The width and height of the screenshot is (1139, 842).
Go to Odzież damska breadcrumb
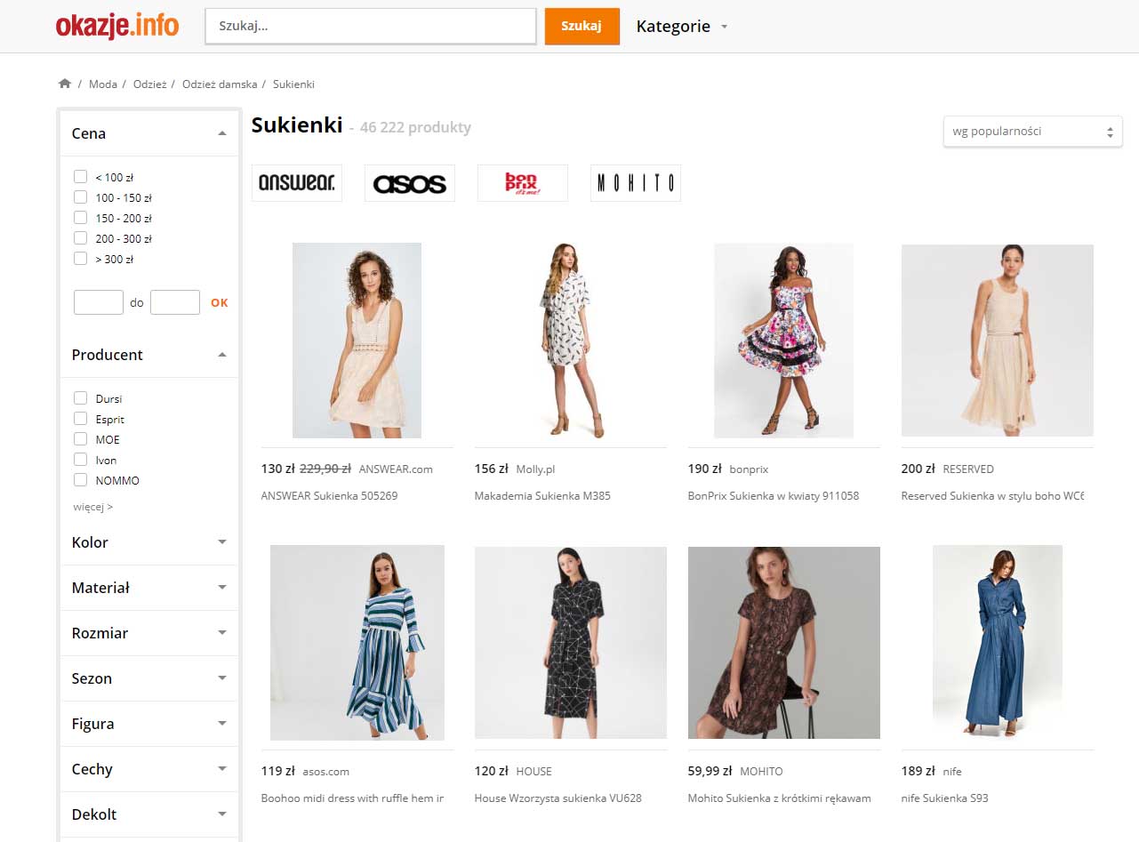coord(220,84)
